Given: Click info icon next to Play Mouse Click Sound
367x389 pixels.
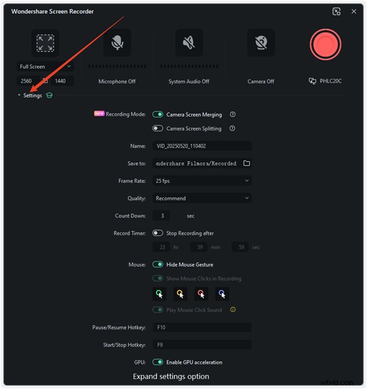Looking at the screenshot, I should pos(233,309).
